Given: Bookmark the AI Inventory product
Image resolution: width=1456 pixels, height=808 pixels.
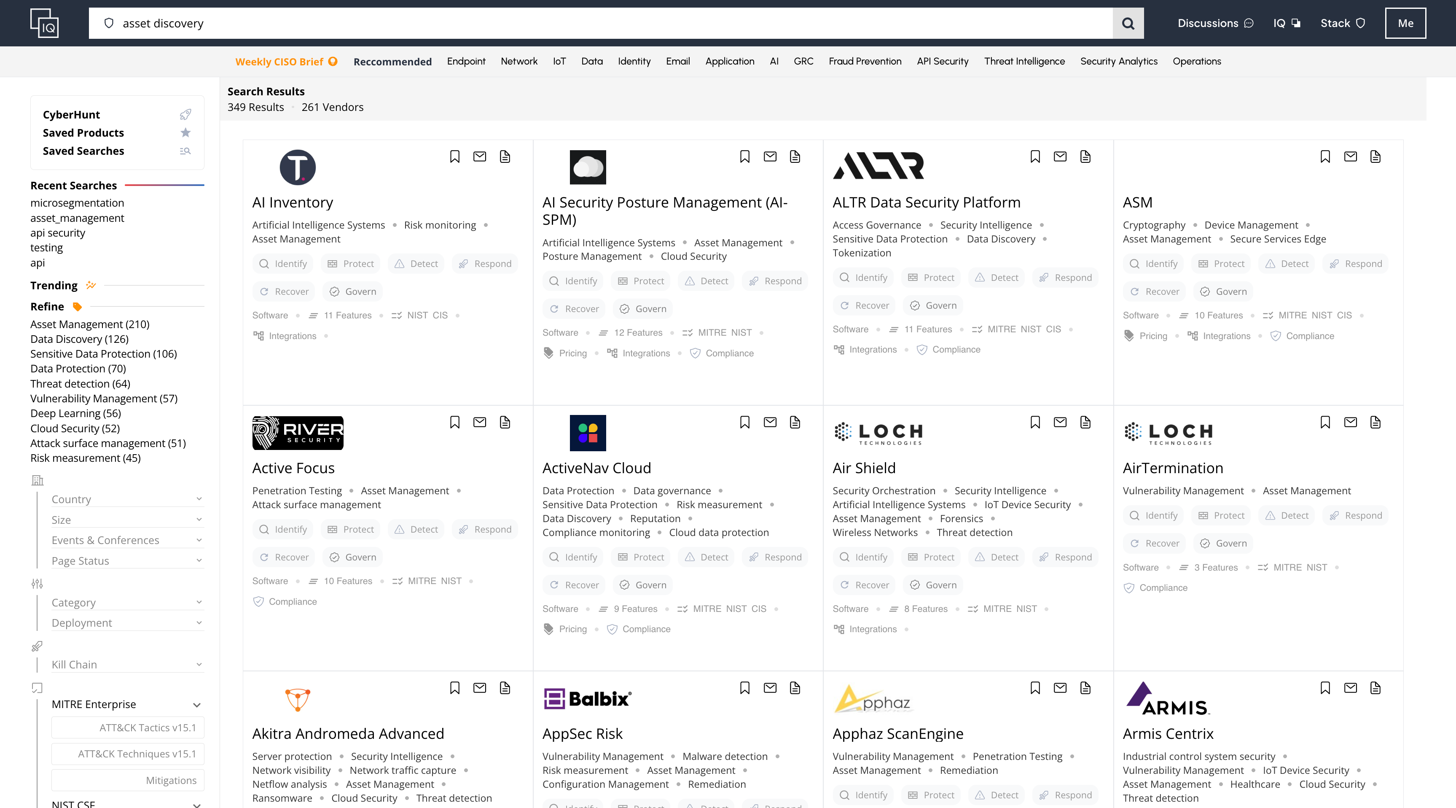Looking at the screenshot, I should tap(454, 156).
